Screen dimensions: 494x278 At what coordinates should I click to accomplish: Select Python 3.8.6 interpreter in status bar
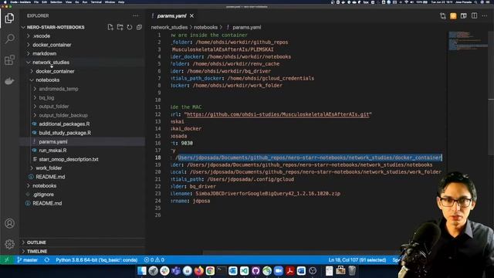(x=96, y=260)
